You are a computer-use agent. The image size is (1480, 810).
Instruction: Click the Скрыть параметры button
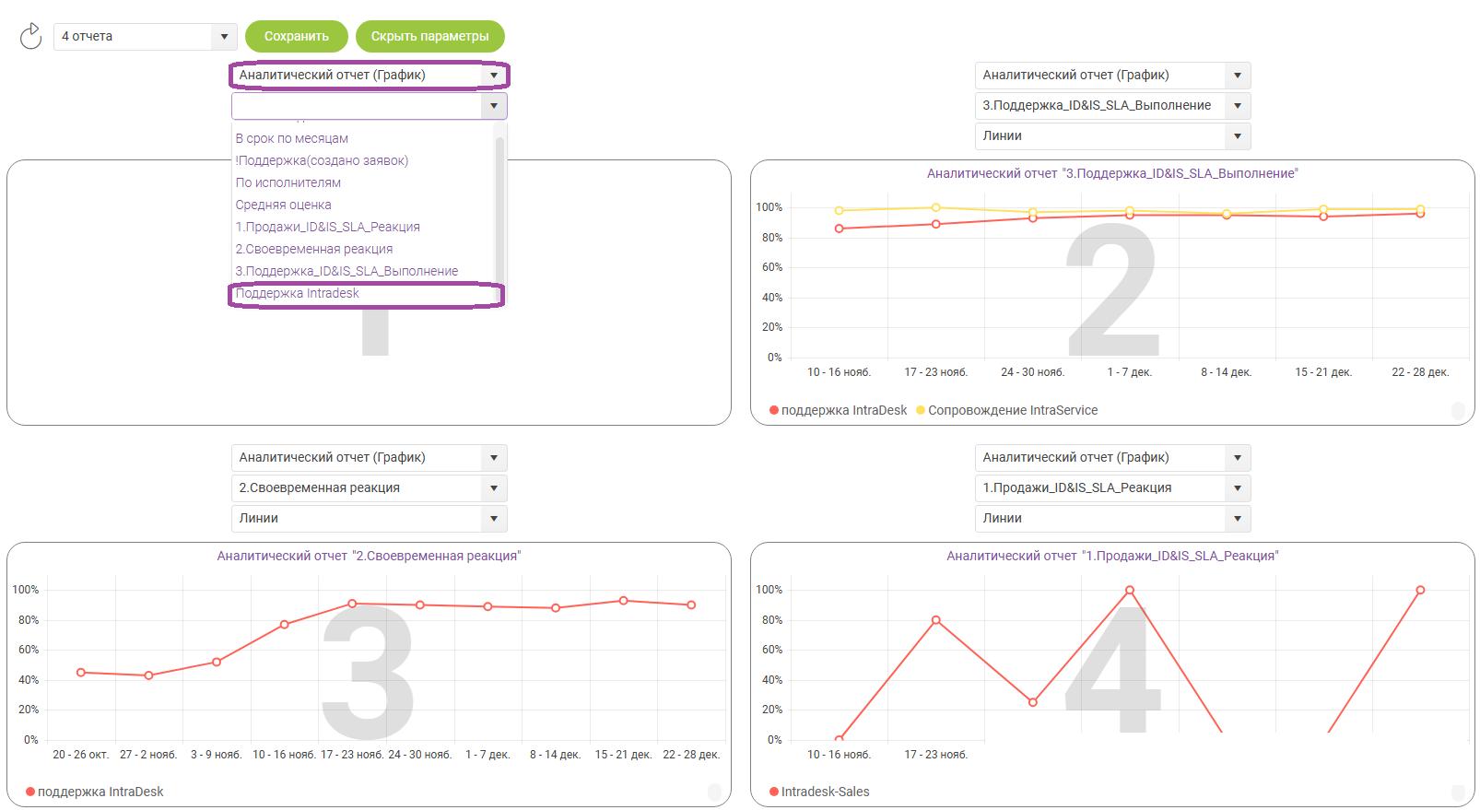[x=429, y=37]
